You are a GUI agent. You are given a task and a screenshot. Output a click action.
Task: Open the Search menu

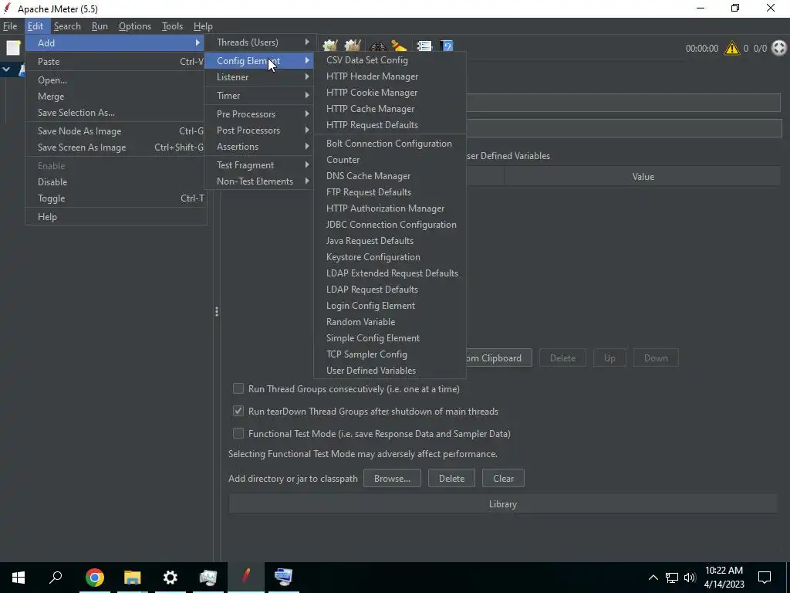(67, 26)
